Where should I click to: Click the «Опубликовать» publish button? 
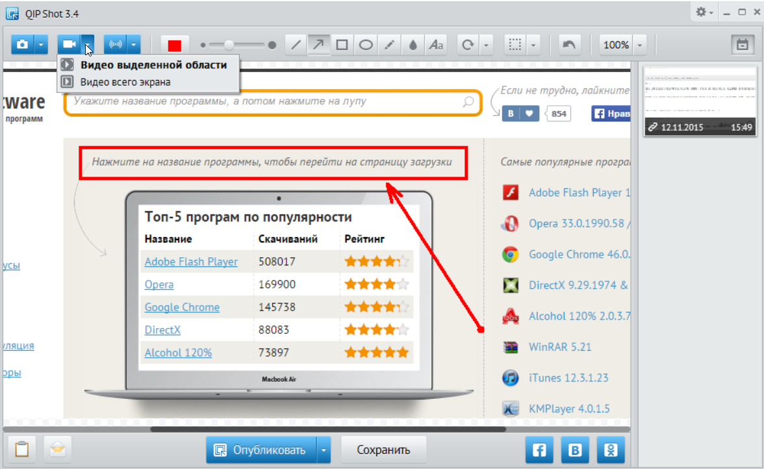[x=261, y=450]
